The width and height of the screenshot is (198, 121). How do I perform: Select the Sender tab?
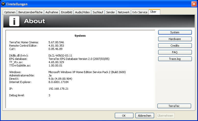coord(111,12)
